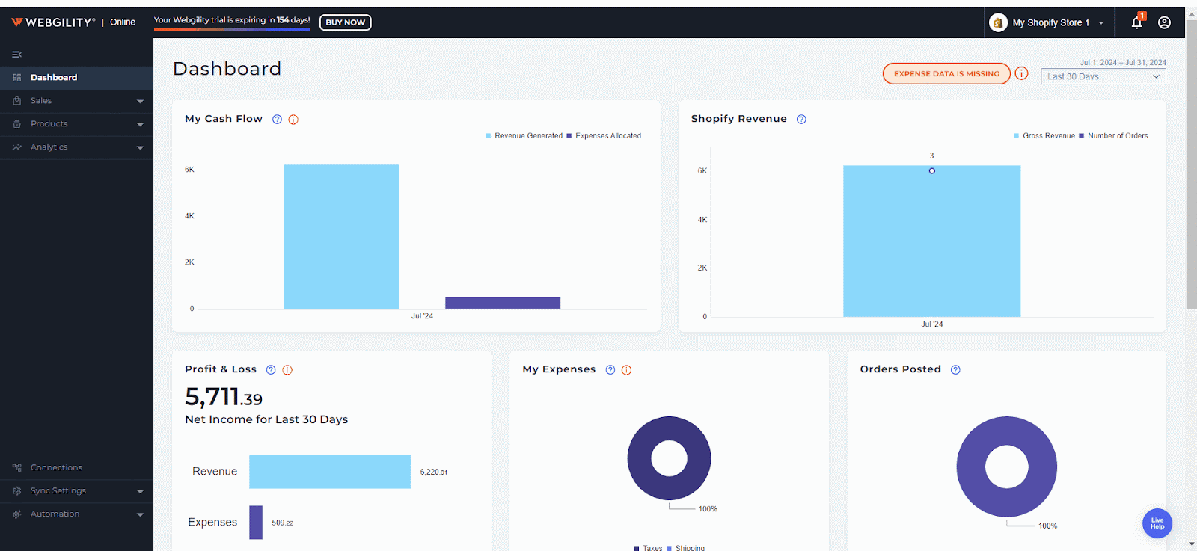This screenshot has height=551, width=1197.
Task: Click the warning info icon beside Profit & Loss
Action: 287,370
